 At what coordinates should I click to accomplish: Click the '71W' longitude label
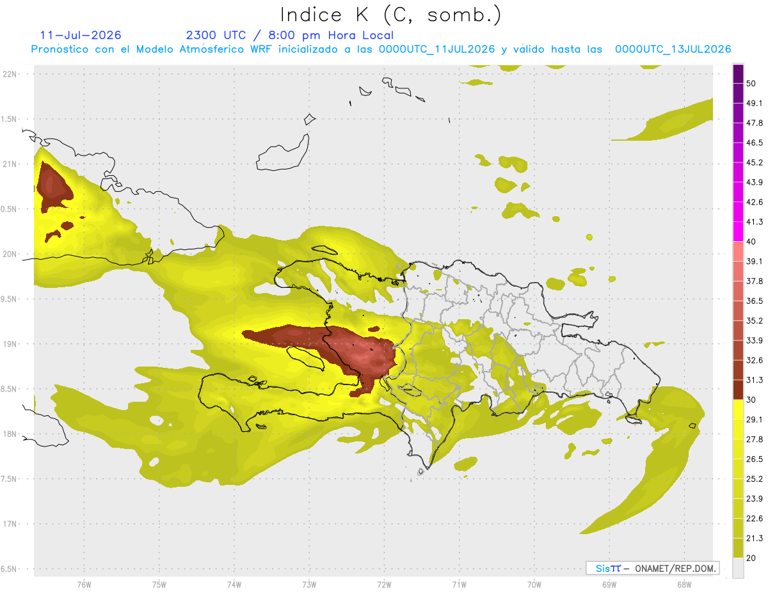[459, 585]
